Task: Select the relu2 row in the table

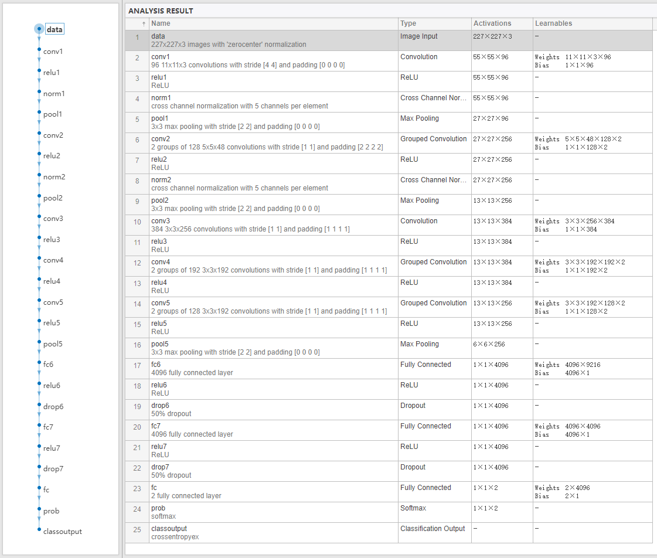Action: coord(389,164)
